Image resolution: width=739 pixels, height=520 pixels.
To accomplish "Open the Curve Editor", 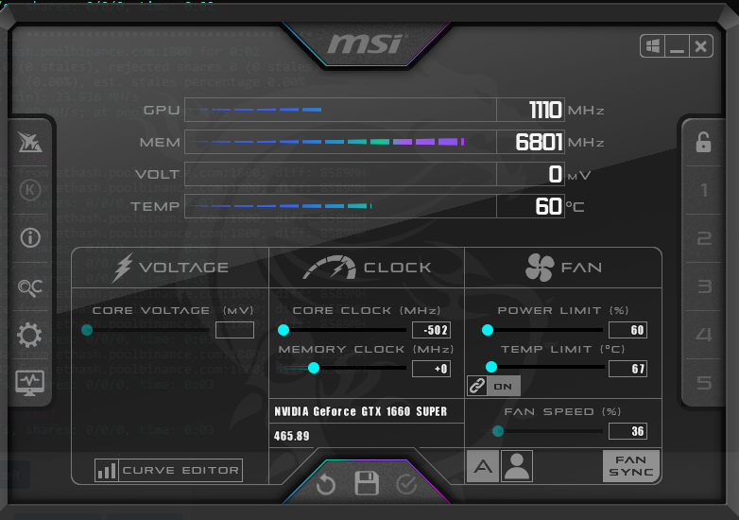I will 169,470.
